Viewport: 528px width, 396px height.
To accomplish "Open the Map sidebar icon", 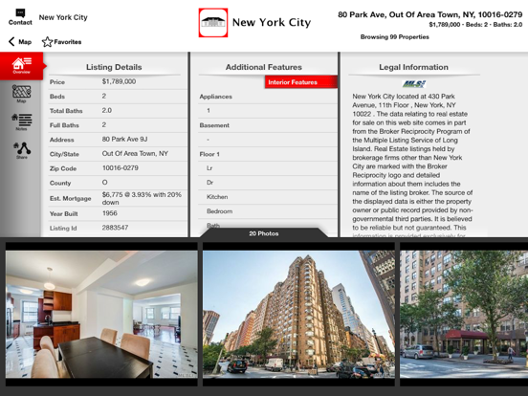I will (x=22, y=94).
